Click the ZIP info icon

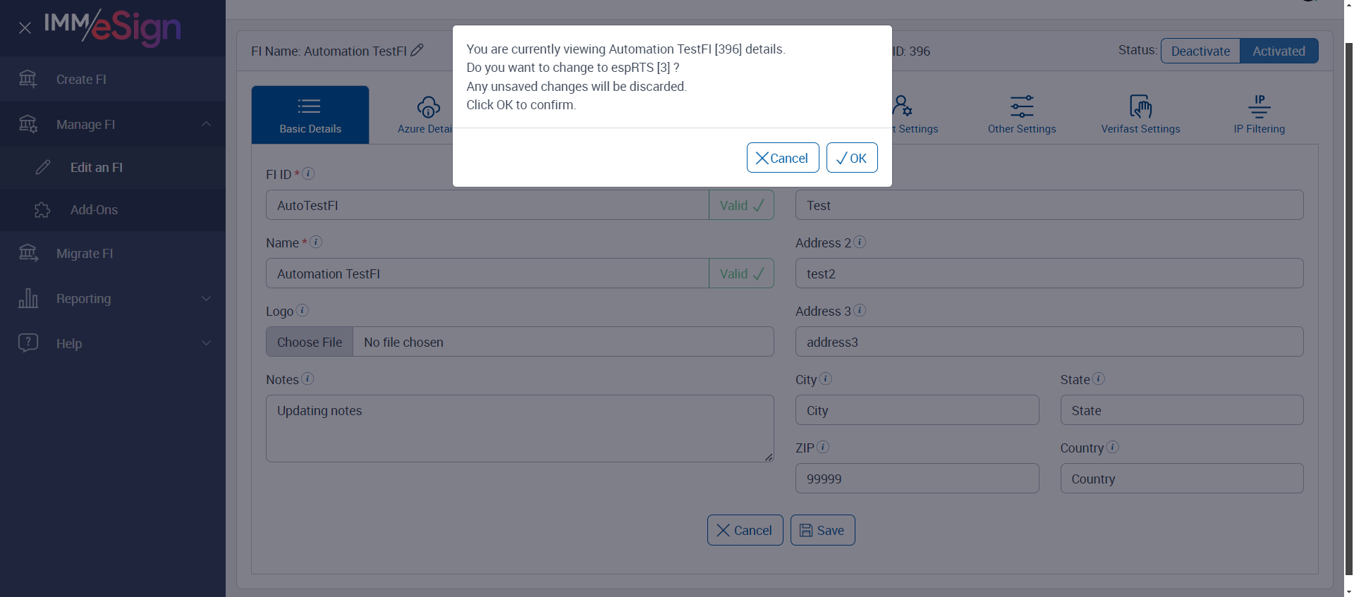tap(822, 447)
